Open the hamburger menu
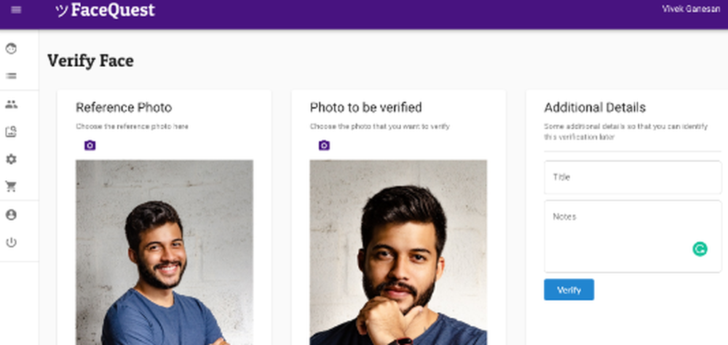728x345 pixels. 16,10
